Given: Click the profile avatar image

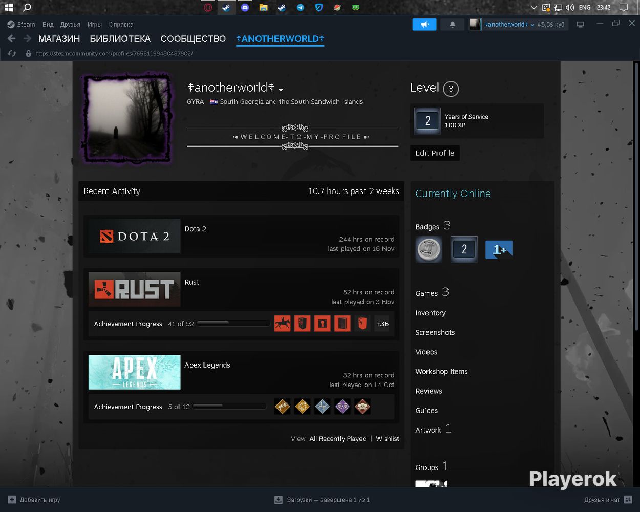Looking at the screenshot, I should coord(127,119).
